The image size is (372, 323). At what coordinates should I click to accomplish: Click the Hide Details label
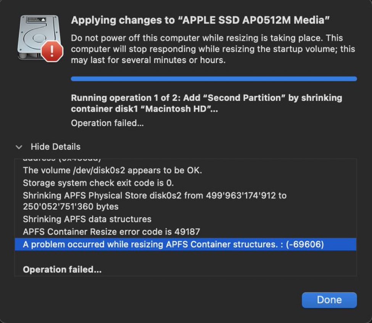55,147
